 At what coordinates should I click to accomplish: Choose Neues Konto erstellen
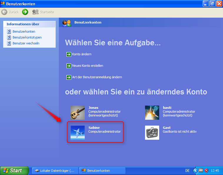88,66
